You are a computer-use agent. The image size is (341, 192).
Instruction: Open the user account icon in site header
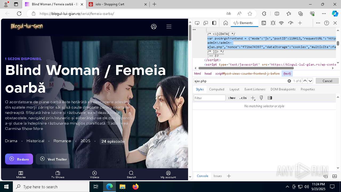pyautogui.click(x=154, y=26)
